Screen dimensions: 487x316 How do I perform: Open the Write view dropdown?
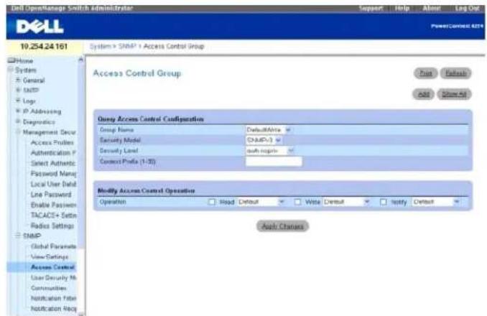tap(347, 202)
